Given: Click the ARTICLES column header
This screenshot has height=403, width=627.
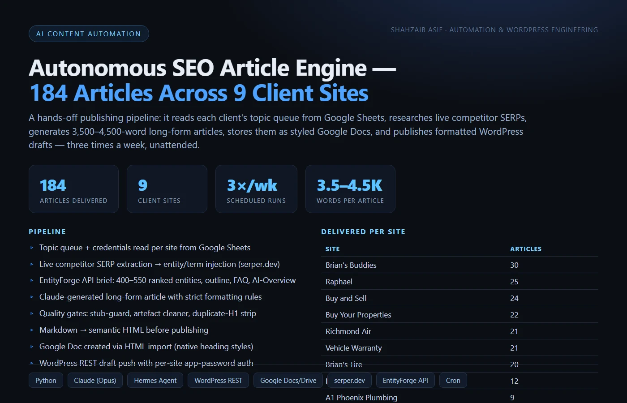Looking at the screenshot, I should 526,249.
